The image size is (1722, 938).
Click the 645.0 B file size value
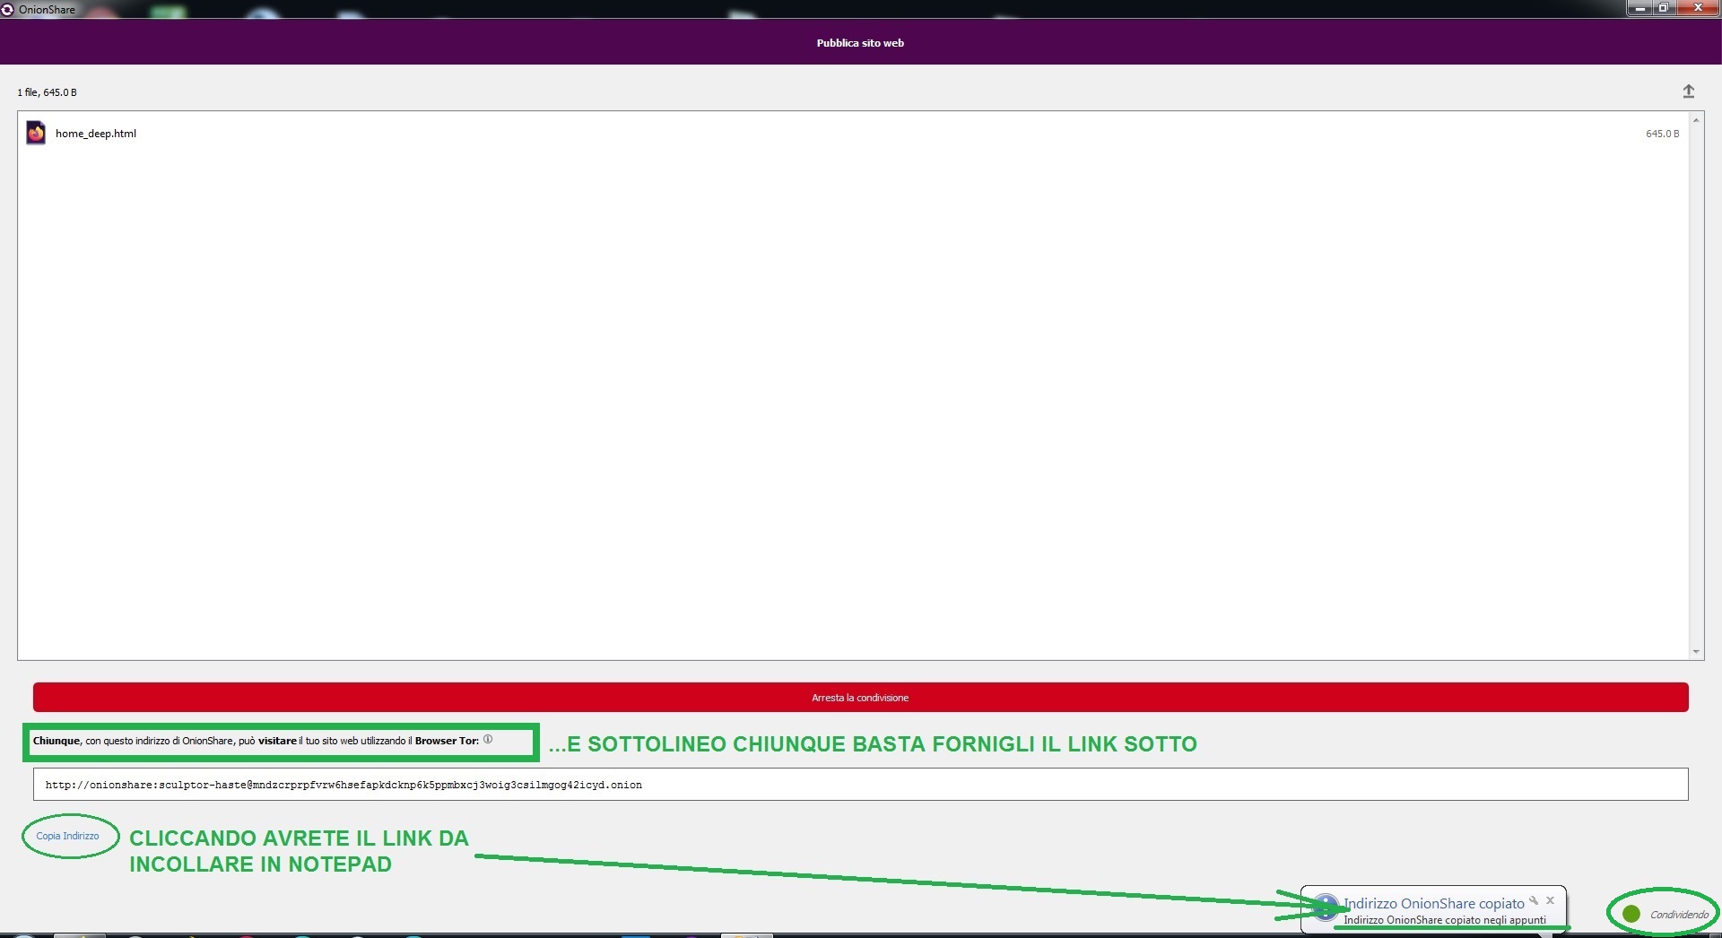pyautogui.click(x=1662, y=134)
